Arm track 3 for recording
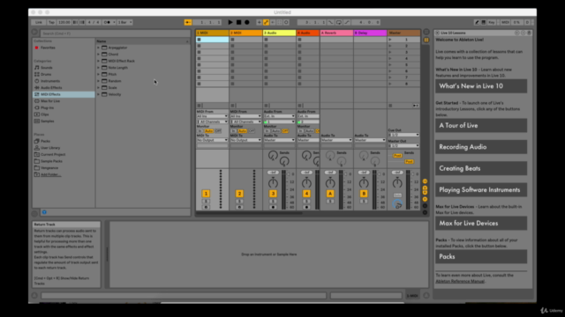Image resolution: width=565 pixels, height=317 pixels. [x=273, y=208]
